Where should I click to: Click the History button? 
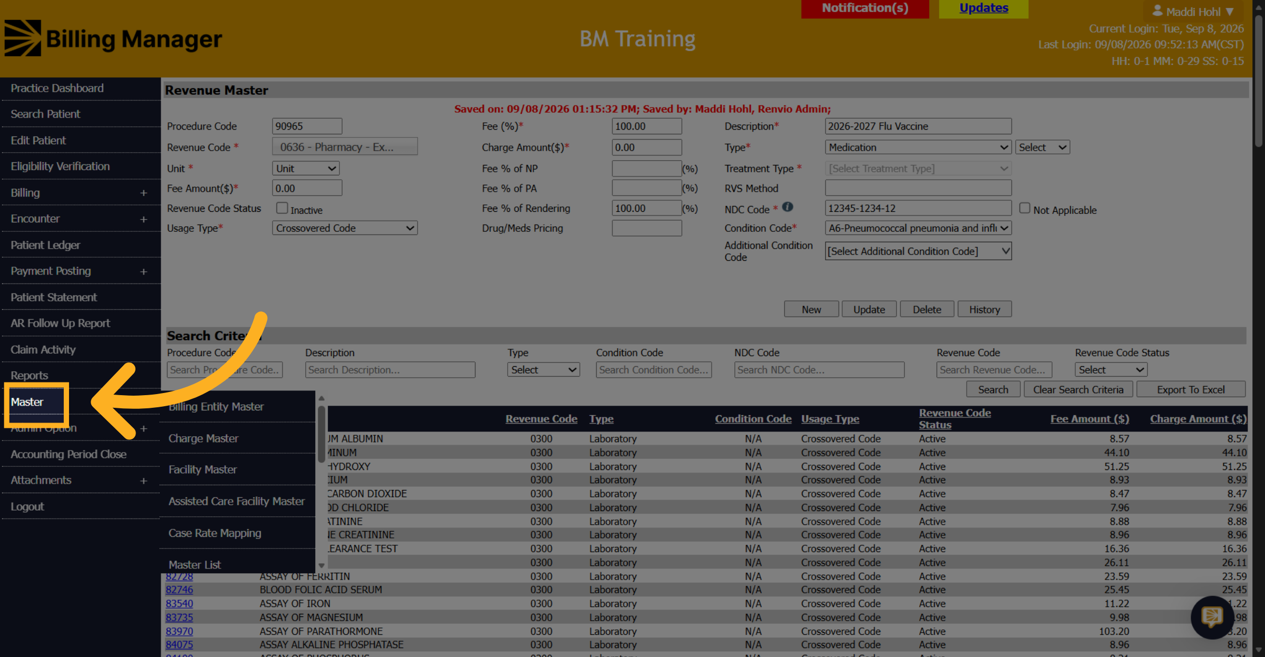985,310
